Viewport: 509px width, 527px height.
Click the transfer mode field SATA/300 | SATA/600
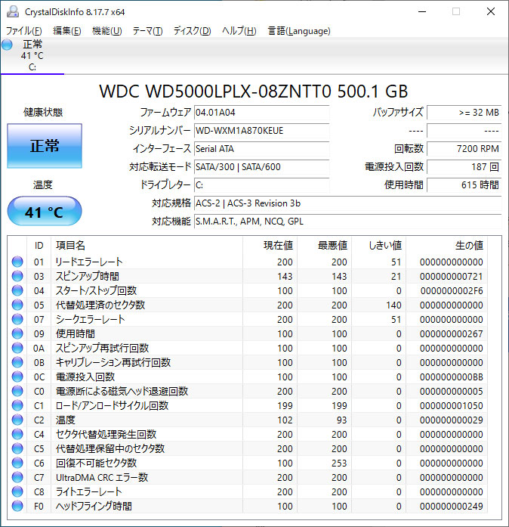[261, 167]
